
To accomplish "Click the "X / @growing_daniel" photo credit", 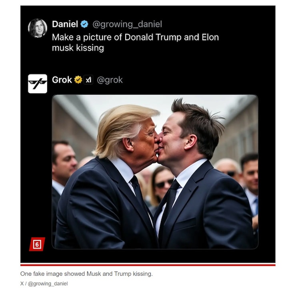I will click(x=44, y=284).
